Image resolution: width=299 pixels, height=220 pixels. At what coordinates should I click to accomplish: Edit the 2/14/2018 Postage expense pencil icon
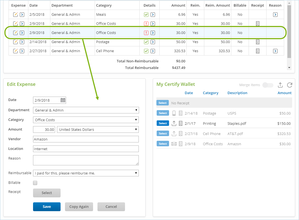tap(15, 42)
